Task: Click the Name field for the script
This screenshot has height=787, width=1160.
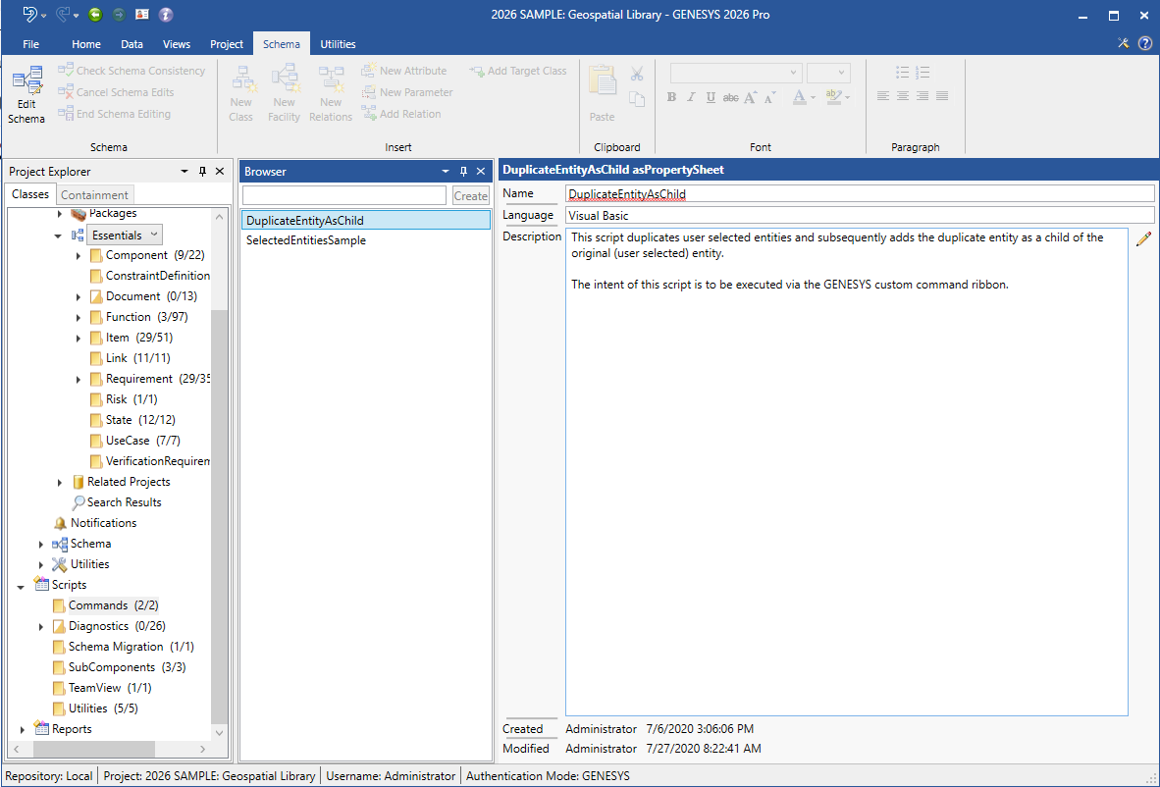Action: coord(860,194)
